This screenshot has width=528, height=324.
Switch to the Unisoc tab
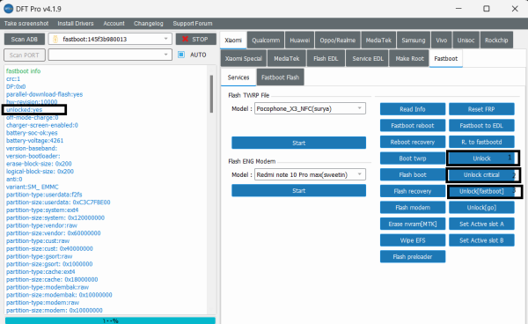coord(466,40)
